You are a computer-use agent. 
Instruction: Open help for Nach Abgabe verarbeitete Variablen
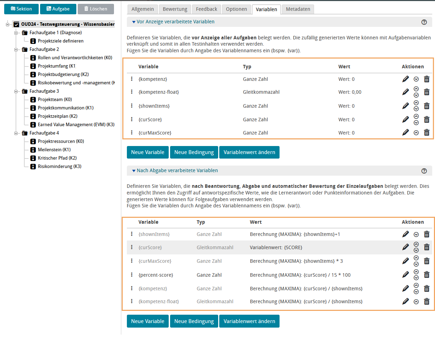pos(424,171)
